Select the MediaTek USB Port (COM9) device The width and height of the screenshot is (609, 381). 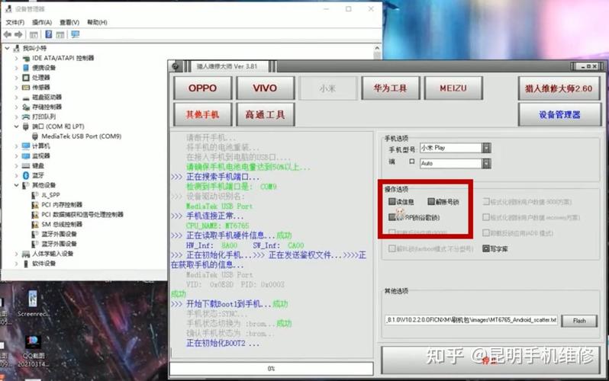(x=76, y=136)
